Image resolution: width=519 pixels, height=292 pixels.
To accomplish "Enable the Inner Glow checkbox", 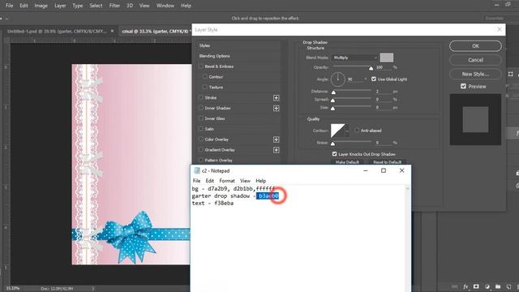I will [201, 118].
